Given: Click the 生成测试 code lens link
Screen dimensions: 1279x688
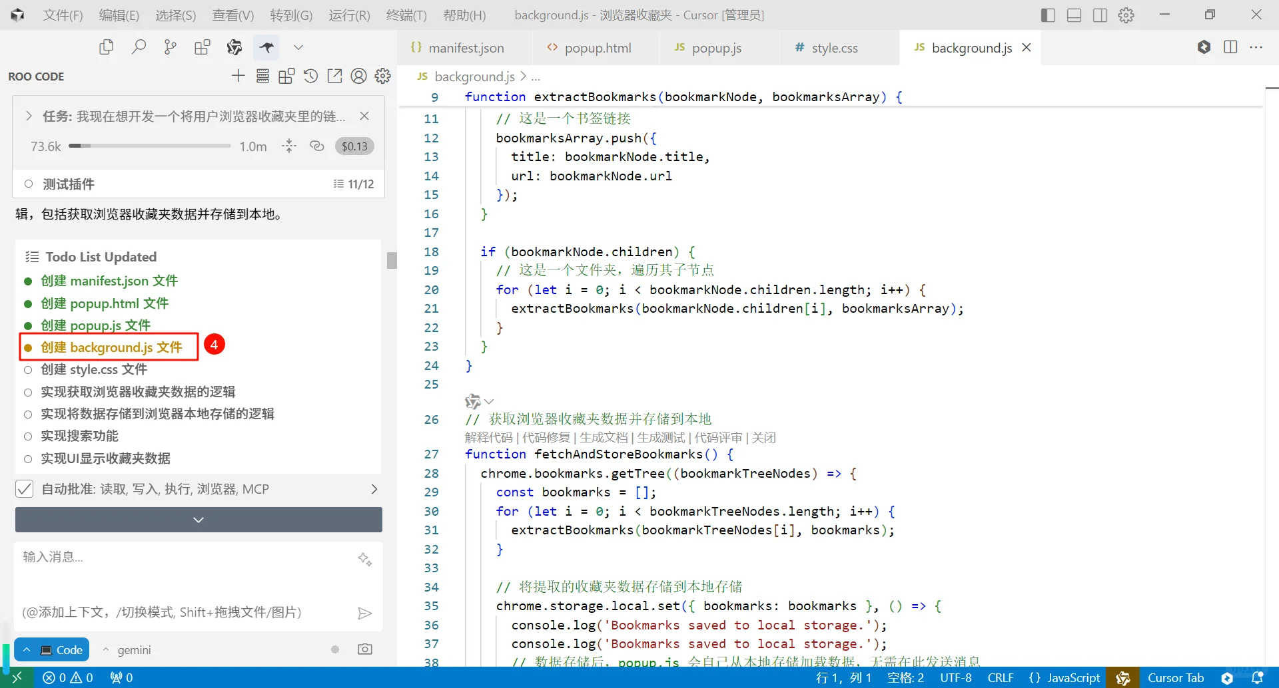Looking at the screenshot, I should pos(661,437).
